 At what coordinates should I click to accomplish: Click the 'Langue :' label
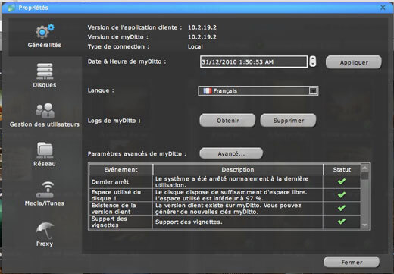[101, 90]
